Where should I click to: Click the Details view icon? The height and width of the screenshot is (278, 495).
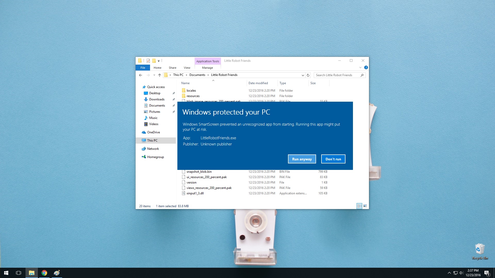(x=359, y=206)
